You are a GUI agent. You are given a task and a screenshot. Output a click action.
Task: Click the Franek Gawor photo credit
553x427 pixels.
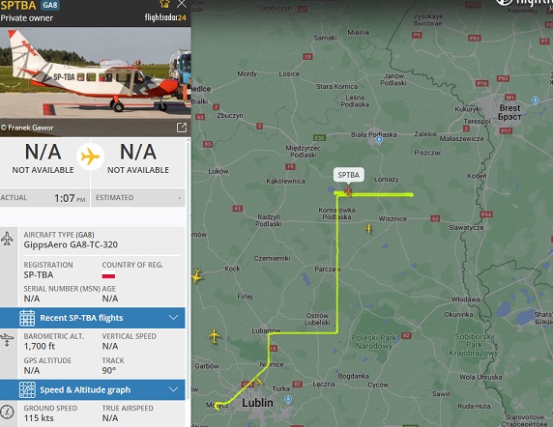tap(27, 128)
